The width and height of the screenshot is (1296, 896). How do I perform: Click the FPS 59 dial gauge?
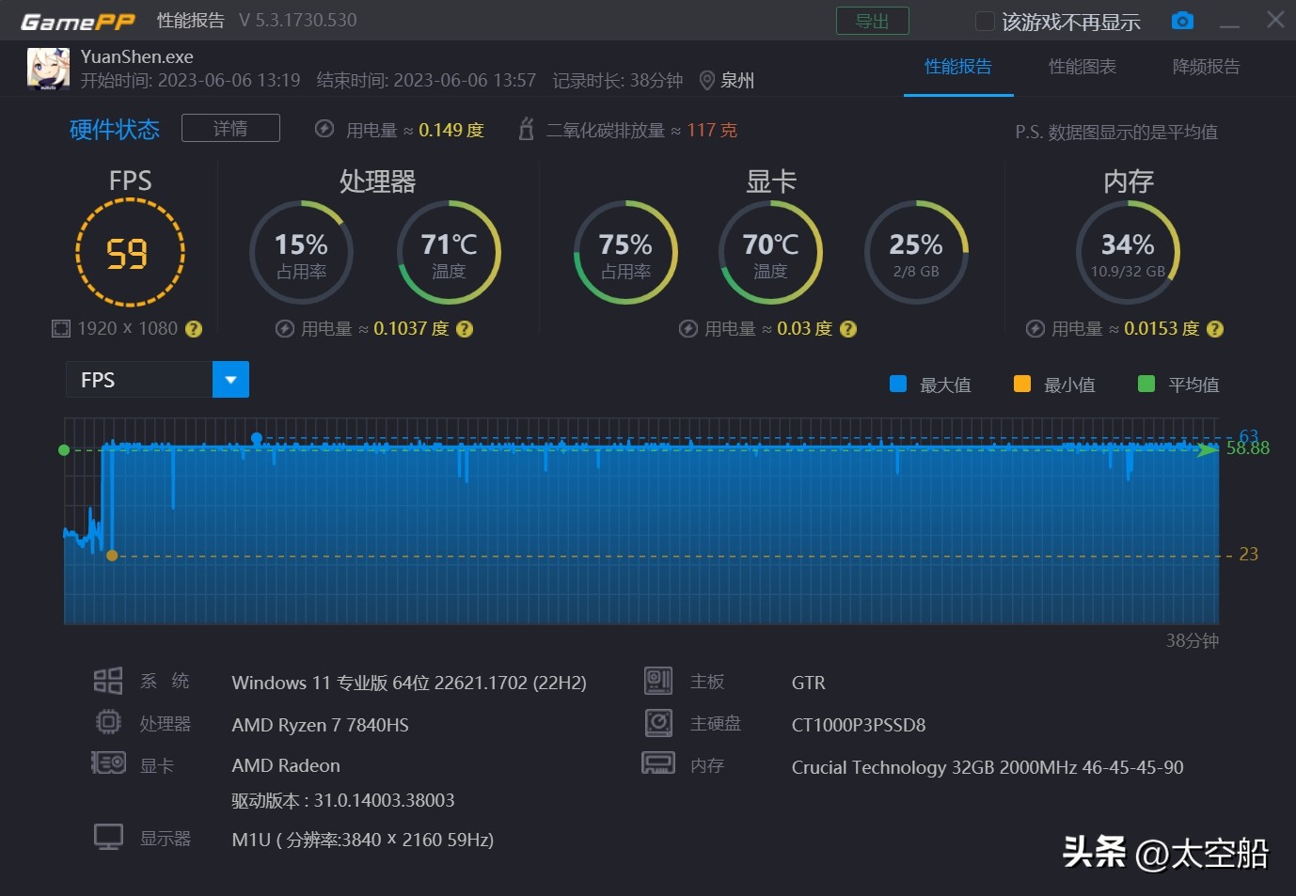tap(130, 253)
